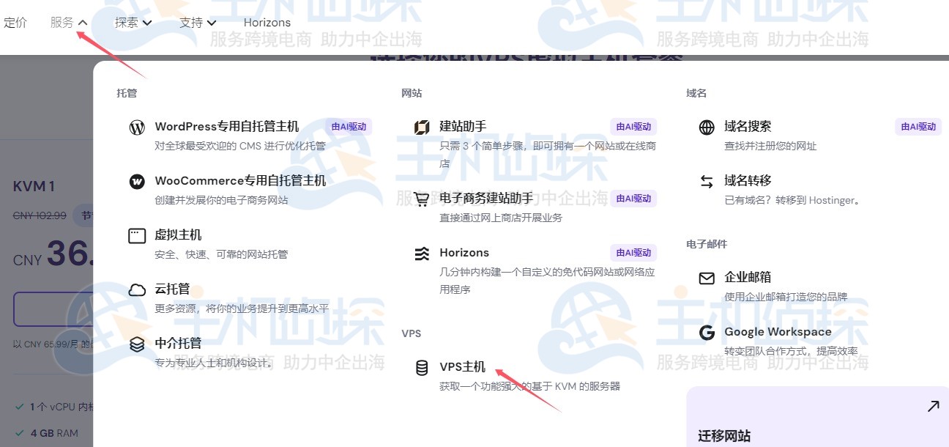Click the 托管 section heading

[127, 93]
